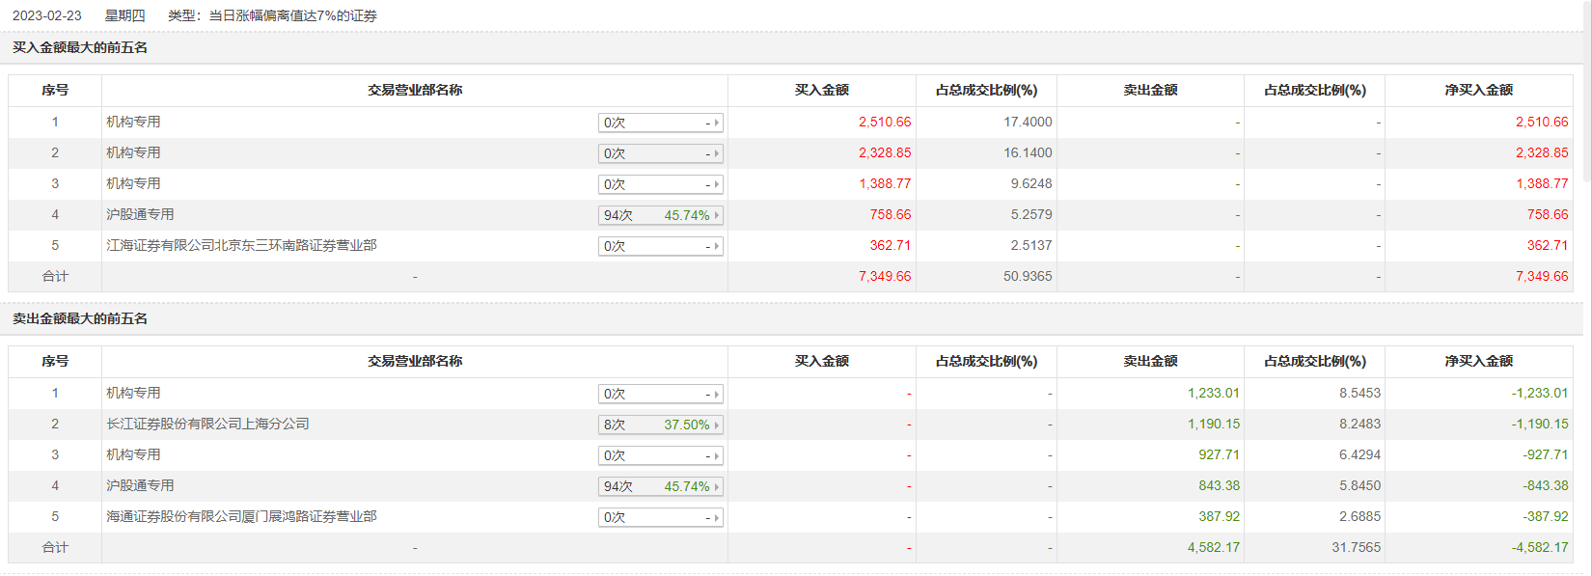Click 机构专用 in buy-table row 1
The width and height of the screenshot is (1592, 576).
click(x=133, y=122)
